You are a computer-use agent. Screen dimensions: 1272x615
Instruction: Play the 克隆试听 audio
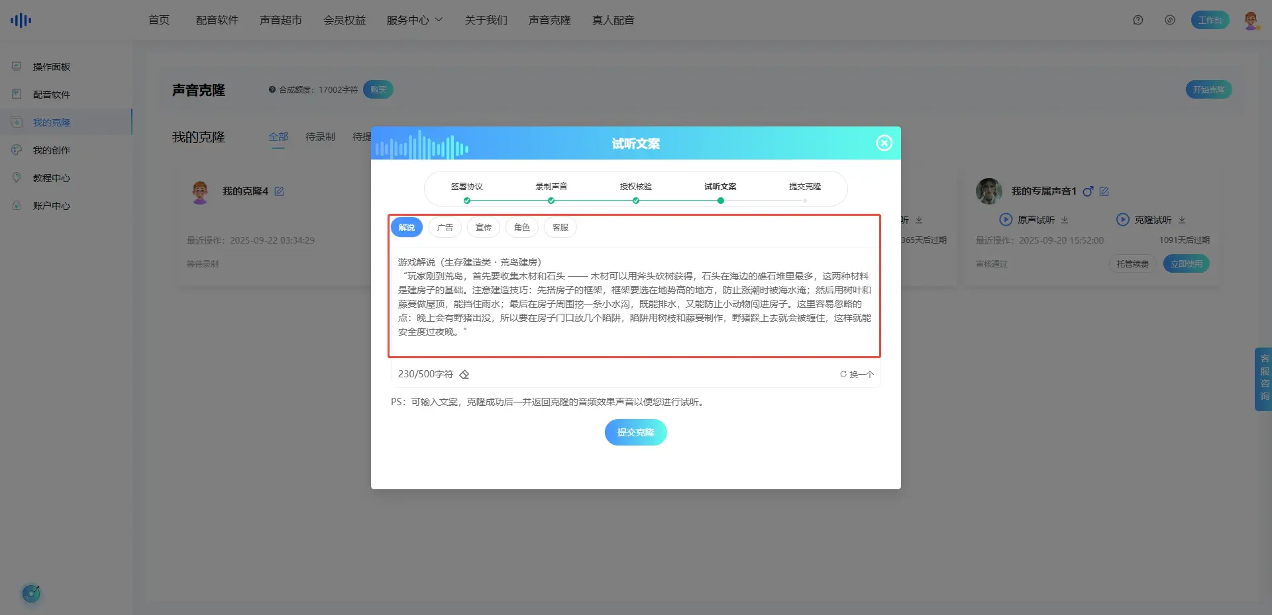(1123, 220)
